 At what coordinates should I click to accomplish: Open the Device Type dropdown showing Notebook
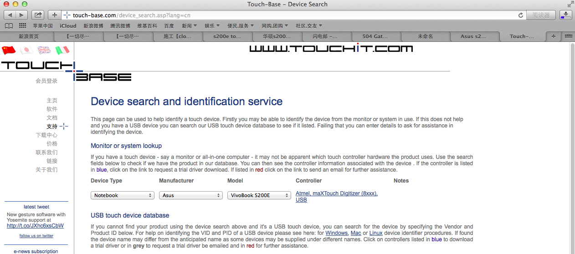pyautogui.click(x=122, y=195)
